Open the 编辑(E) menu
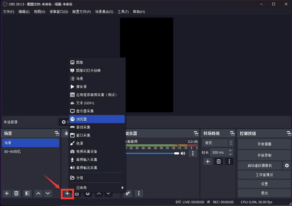 click(24, 12)
